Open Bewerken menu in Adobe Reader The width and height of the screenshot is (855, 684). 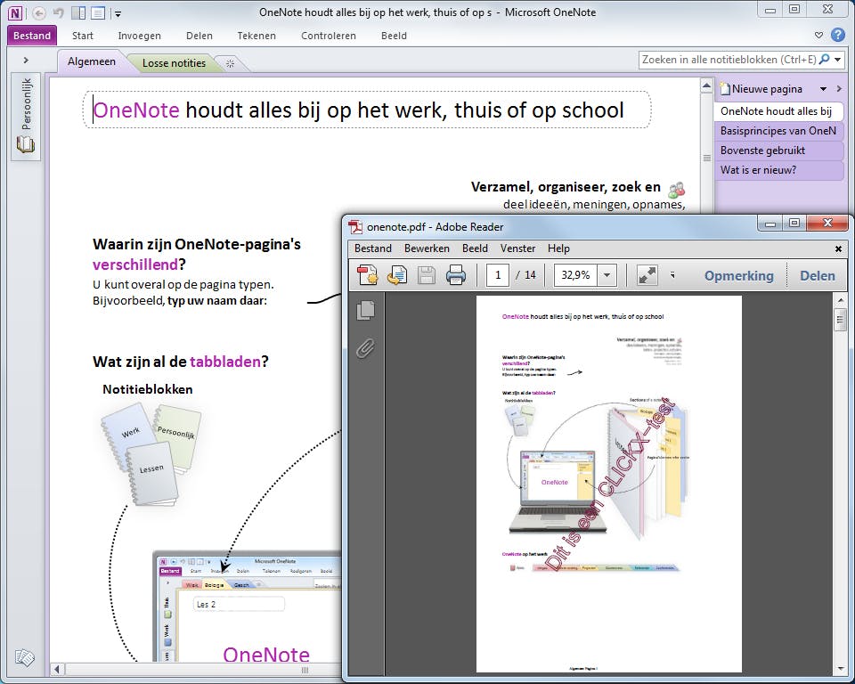pyautogui.click(x=427, y=248)
